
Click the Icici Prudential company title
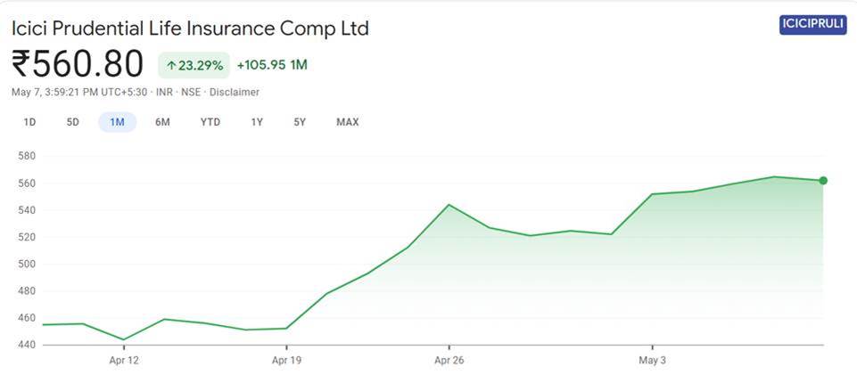click(190, 29)
